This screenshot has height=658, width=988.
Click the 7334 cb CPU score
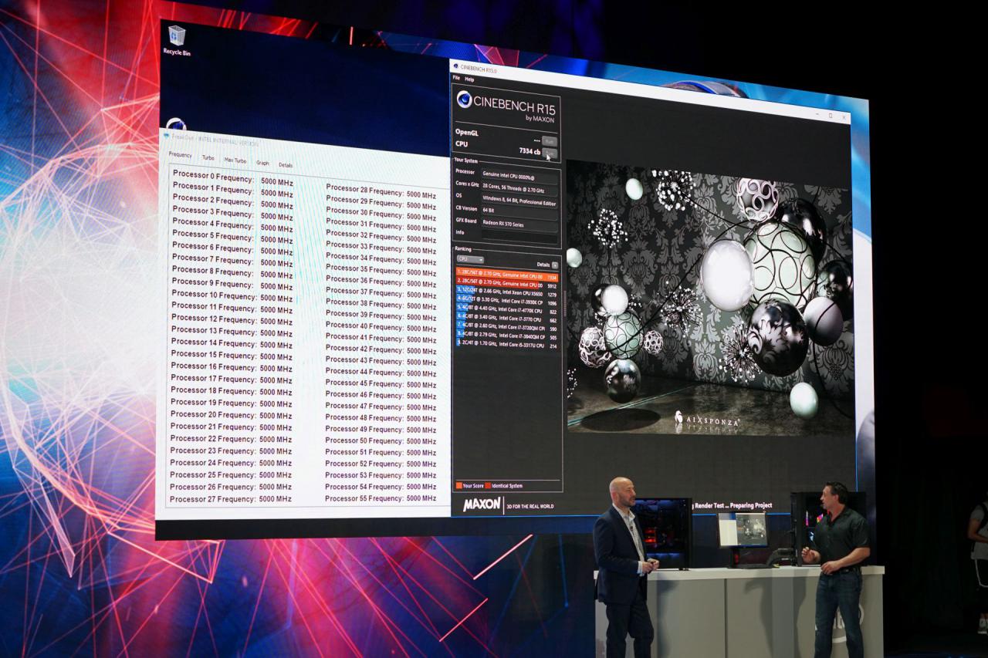[530, 151]
